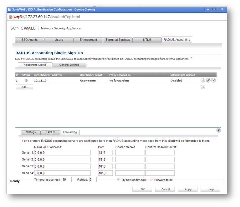
Task: Switch to the General Settings sub-tab
Action: [x=69, y=65]
